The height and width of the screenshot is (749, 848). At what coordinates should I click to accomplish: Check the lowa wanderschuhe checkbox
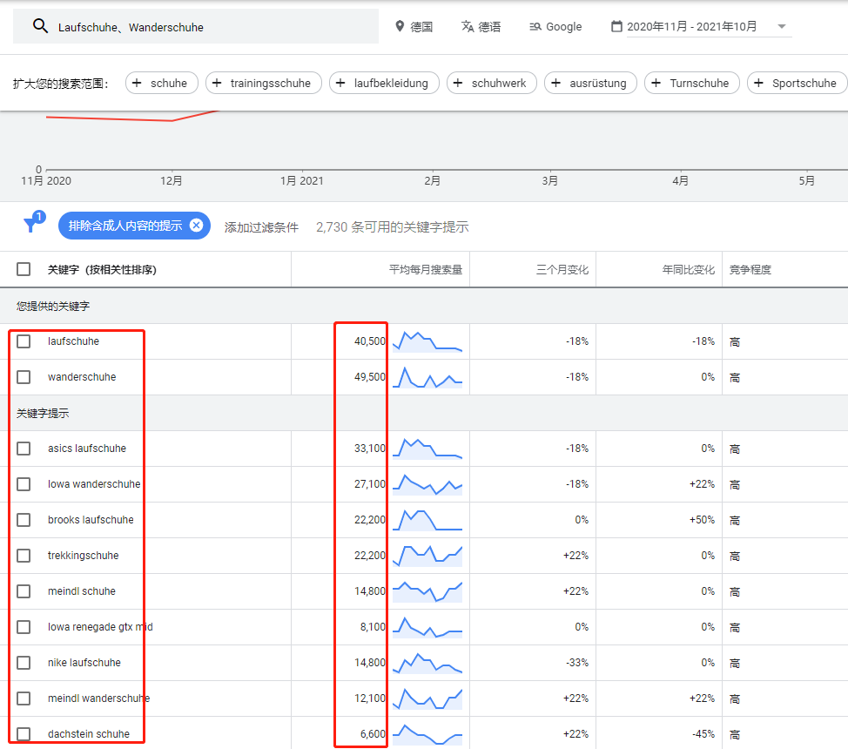(x=24, y=484)
